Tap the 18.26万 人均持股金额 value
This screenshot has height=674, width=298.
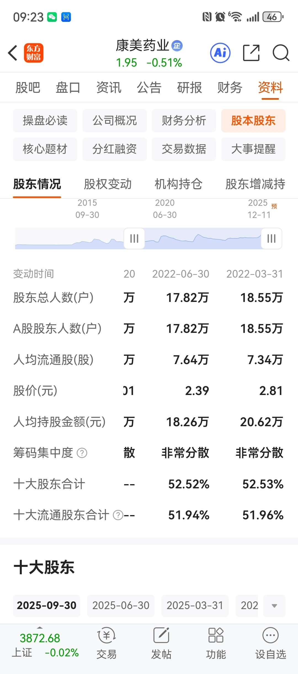[x=187, y=422]
